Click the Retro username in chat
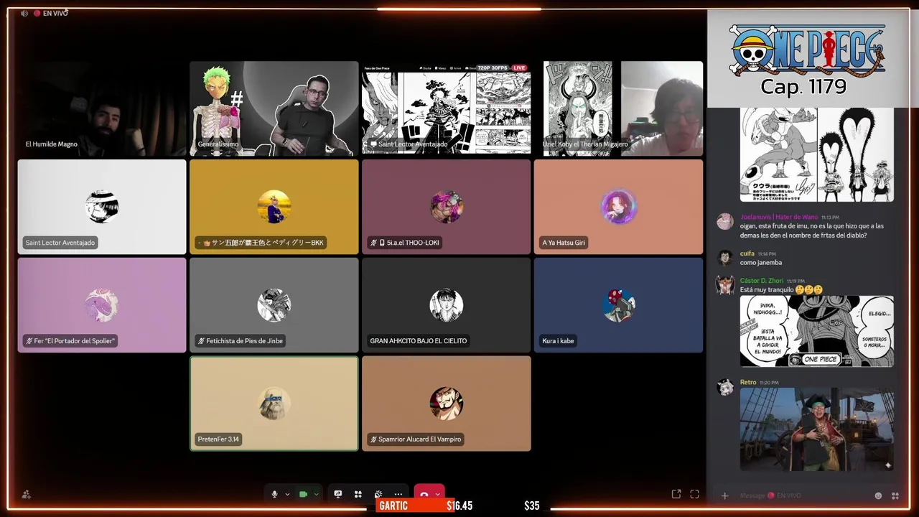This screenshot has width=919, height=517. click(x=748, y=383)
